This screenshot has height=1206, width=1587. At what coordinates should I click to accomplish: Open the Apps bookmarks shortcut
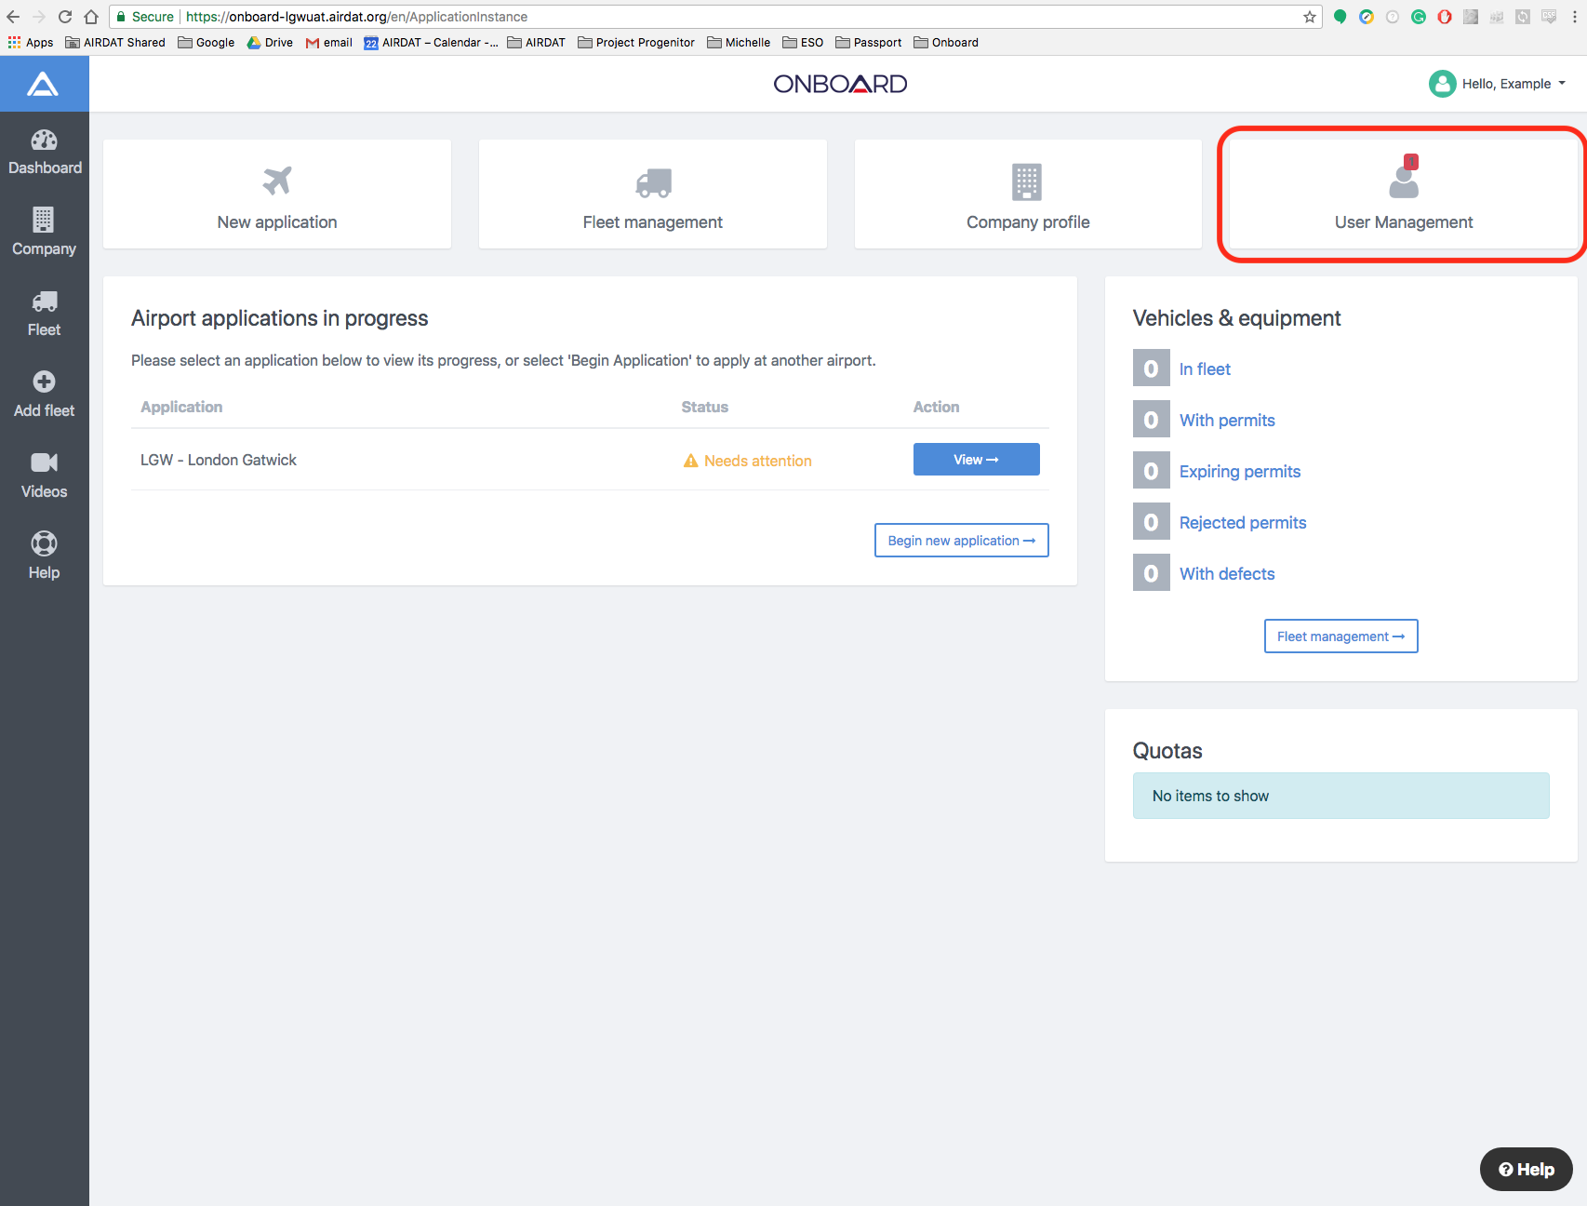pos(31,43)
